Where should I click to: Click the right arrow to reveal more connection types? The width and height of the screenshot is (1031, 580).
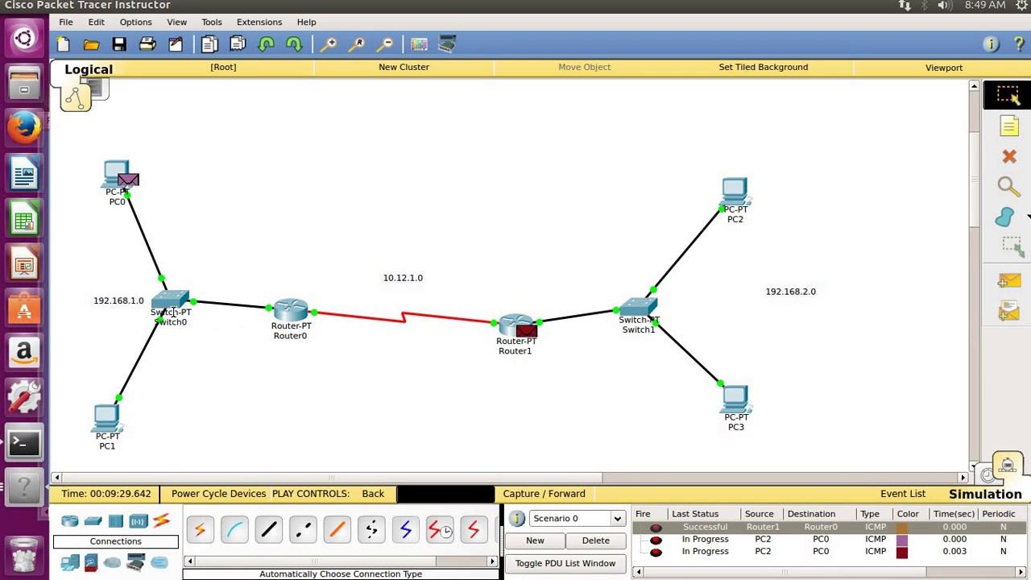click(x=492, y=561)
